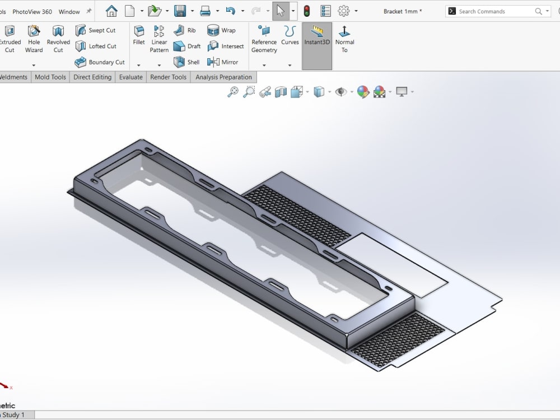Expand the Options gear dropdown arrow

click(x=356, y=11)
